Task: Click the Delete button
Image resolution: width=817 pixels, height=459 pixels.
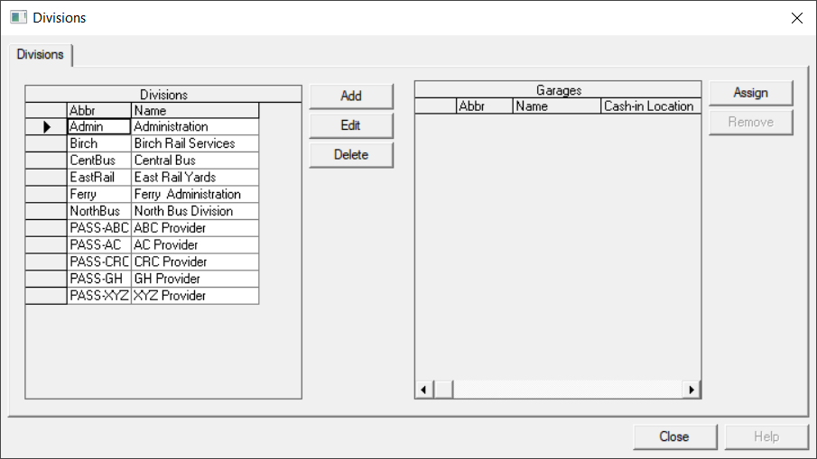Action: click(x=350, y=154)
